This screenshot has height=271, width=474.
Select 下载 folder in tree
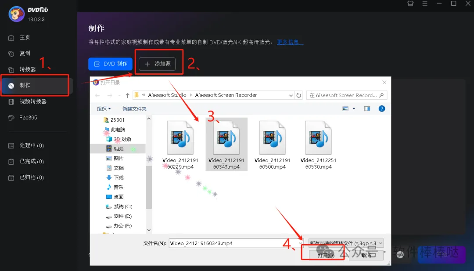[x=115, y=177]
